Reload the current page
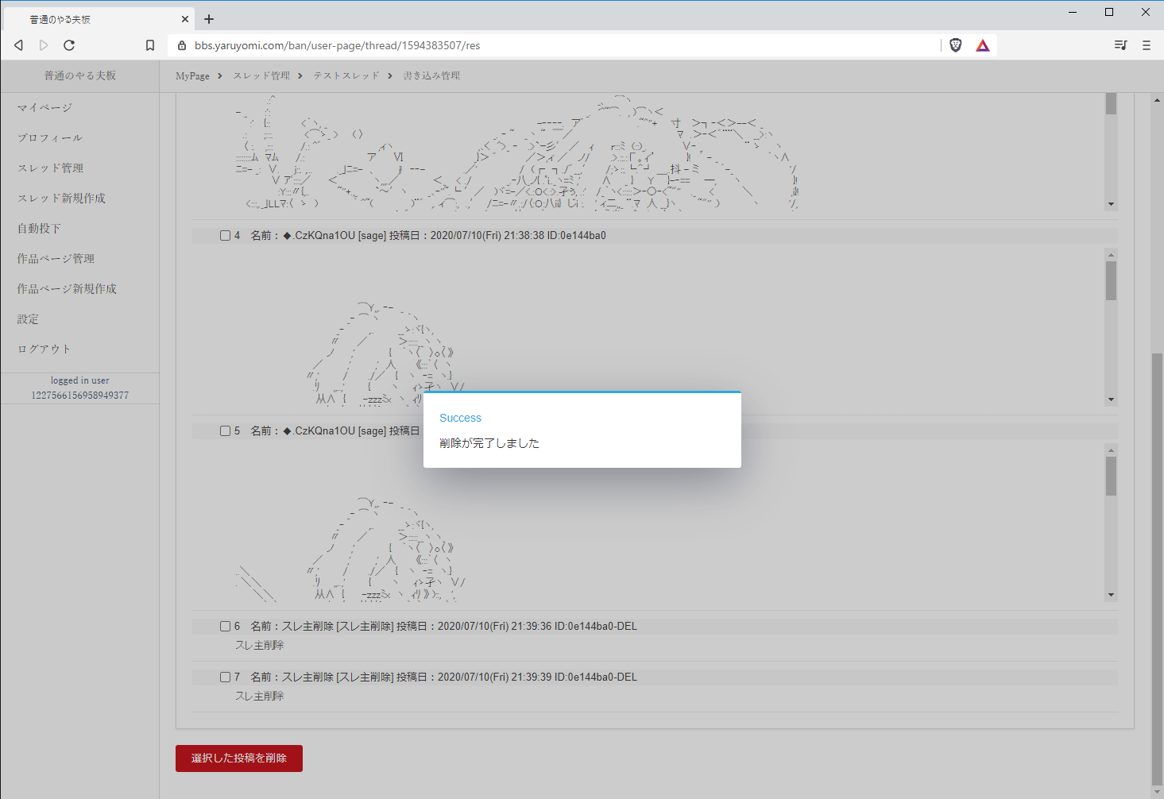 pos(69,45)
